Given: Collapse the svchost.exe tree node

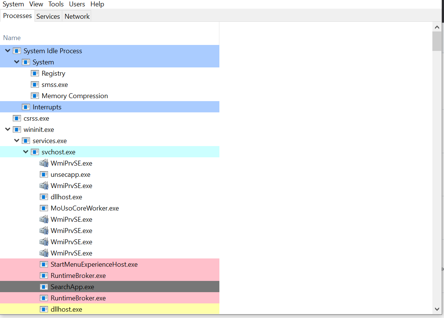Looking at the screenshot, I should point(25,152).
